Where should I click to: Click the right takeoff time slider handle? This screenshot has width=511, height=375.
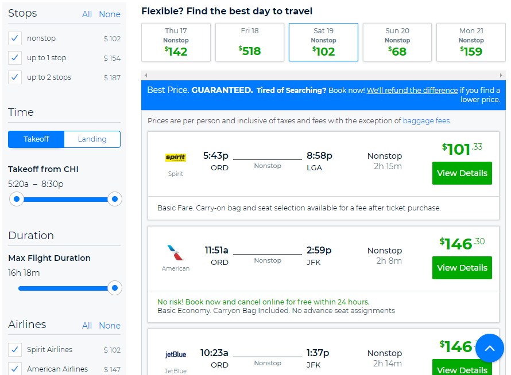pyautogui.click(x=115, y=199)
